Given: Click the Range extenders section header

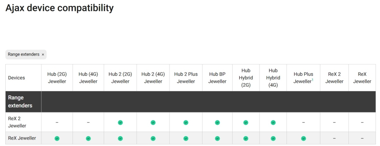Looking at the screenshot, I should point(20,102).
